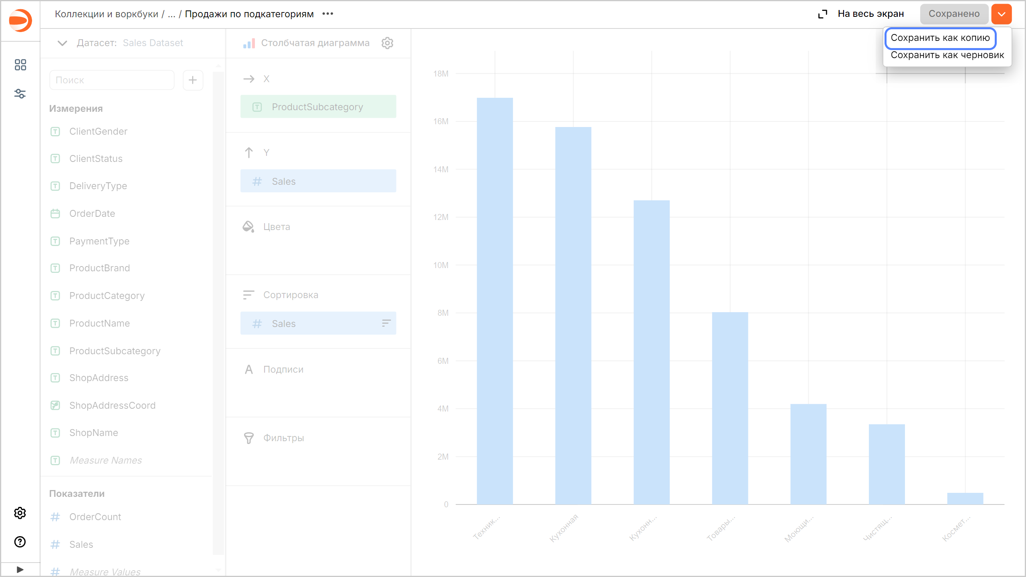Open the dashboards grid icon in sidebar

(x=20, y=65)
